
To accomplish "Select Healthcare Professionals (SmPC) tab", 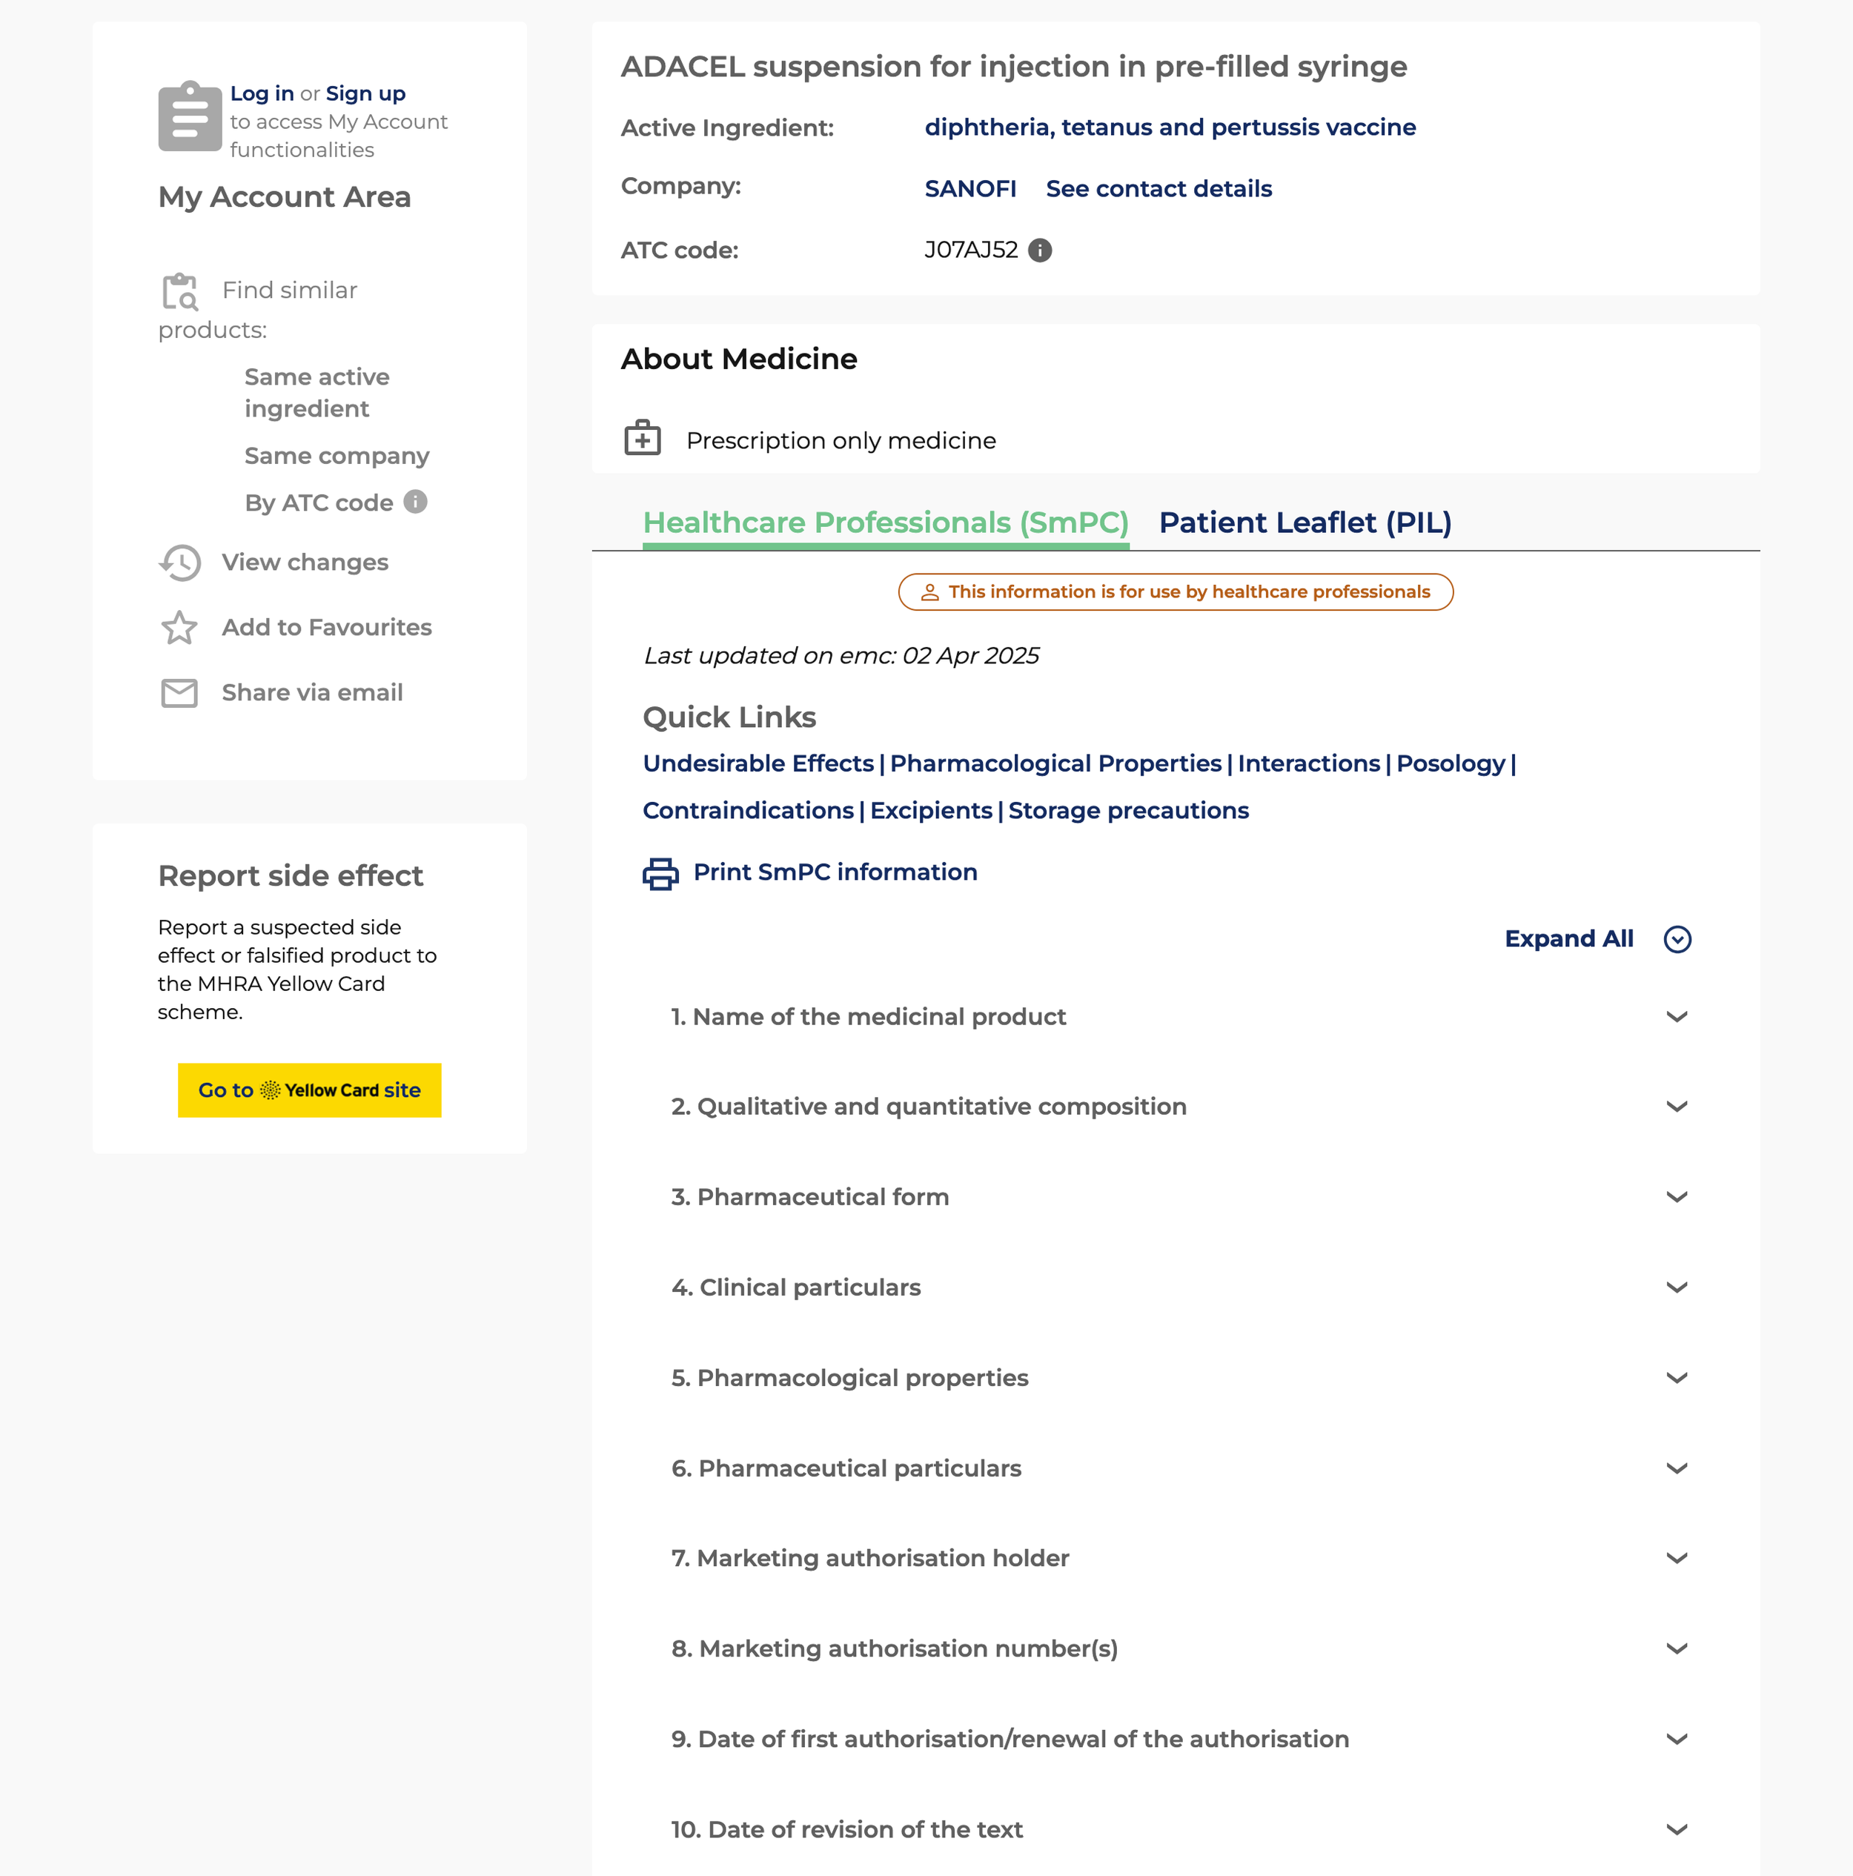I will click(x=885, y=523).
